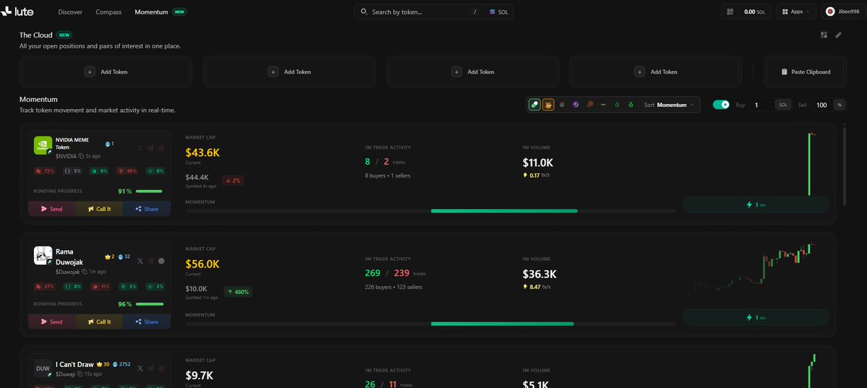The width and height of the screenshot is (867, 388).
Task: Click the Paste Clipboard button
Action: 806,72
